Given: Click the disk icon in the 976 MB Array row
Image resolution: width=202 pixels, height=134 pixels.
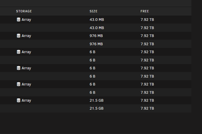Looking at the screenshot, I should coord(19,36).
